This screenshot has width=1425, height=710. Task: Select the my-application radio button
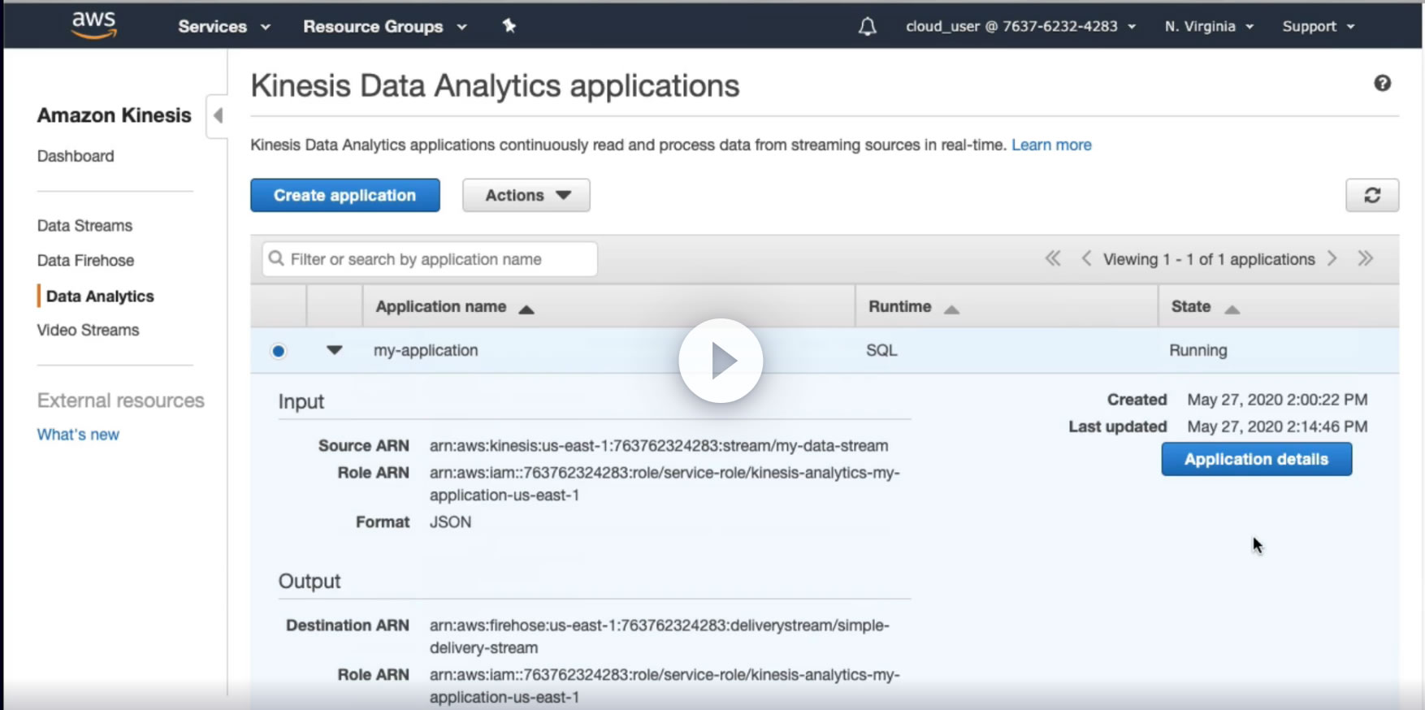click(x=279, y=351)
